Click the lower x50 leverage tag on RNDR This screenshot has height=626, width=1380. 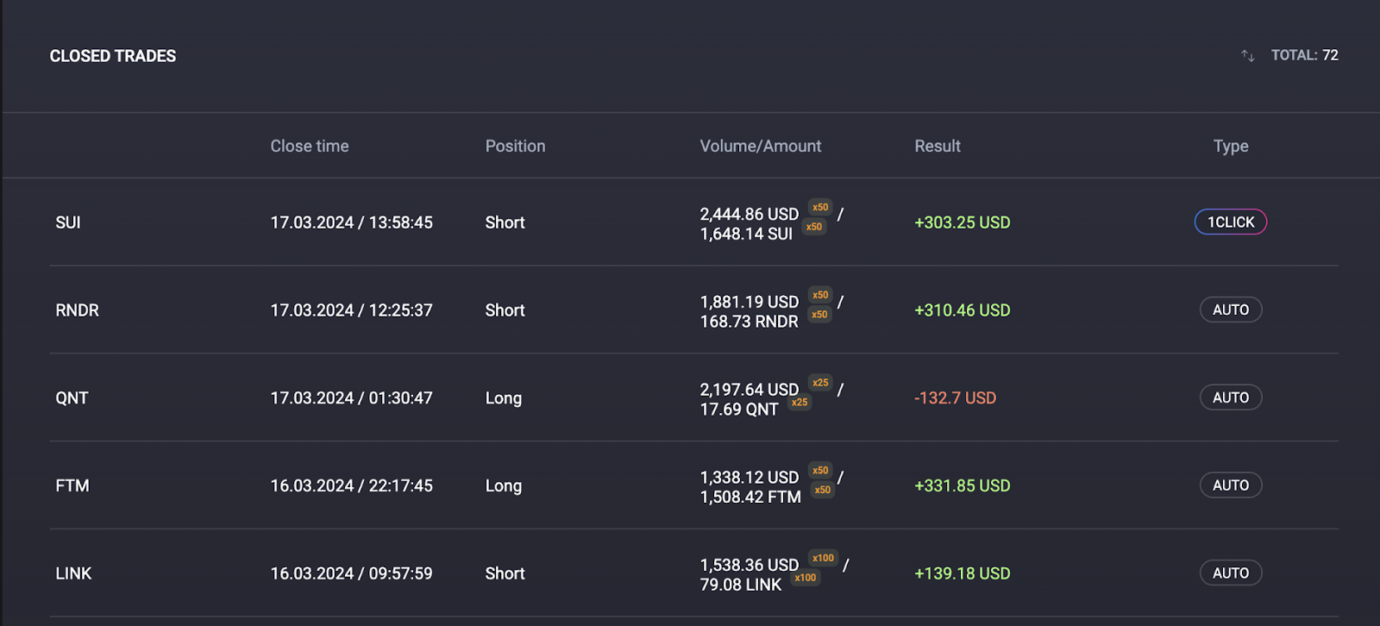pyautogui.click(x=819, y=315)
